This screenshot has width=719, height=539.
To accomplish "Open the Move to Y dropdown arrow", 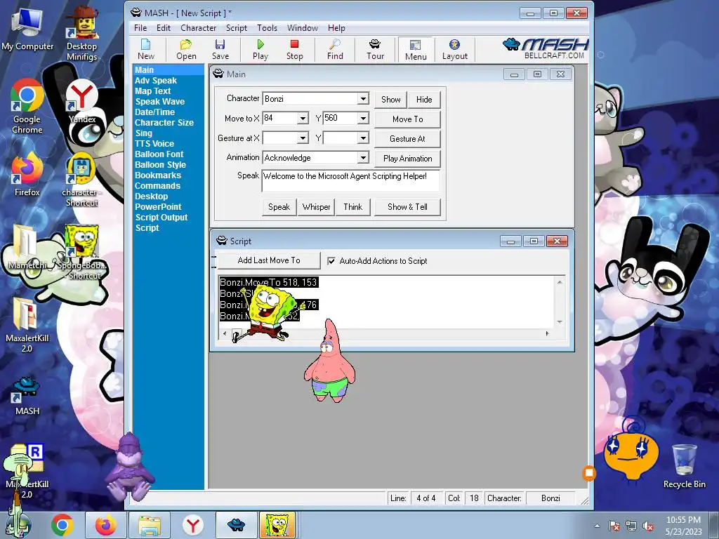I will pyautogui.click(x=363, y=118).
